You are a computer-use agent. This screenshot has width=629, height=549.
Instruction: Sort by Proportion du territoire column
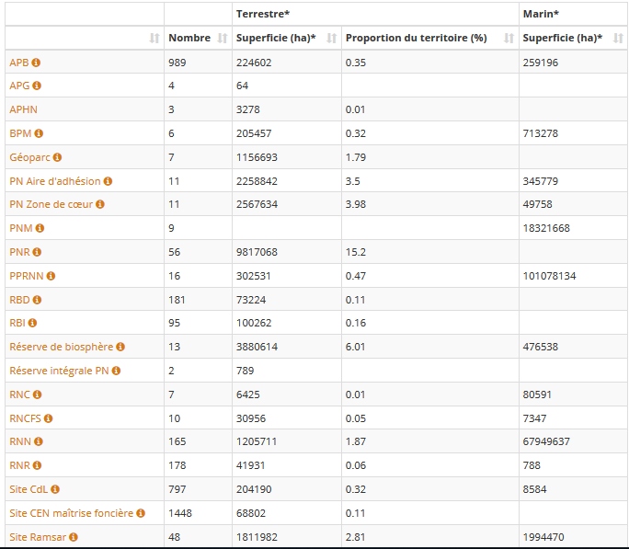tap(509, 39)
